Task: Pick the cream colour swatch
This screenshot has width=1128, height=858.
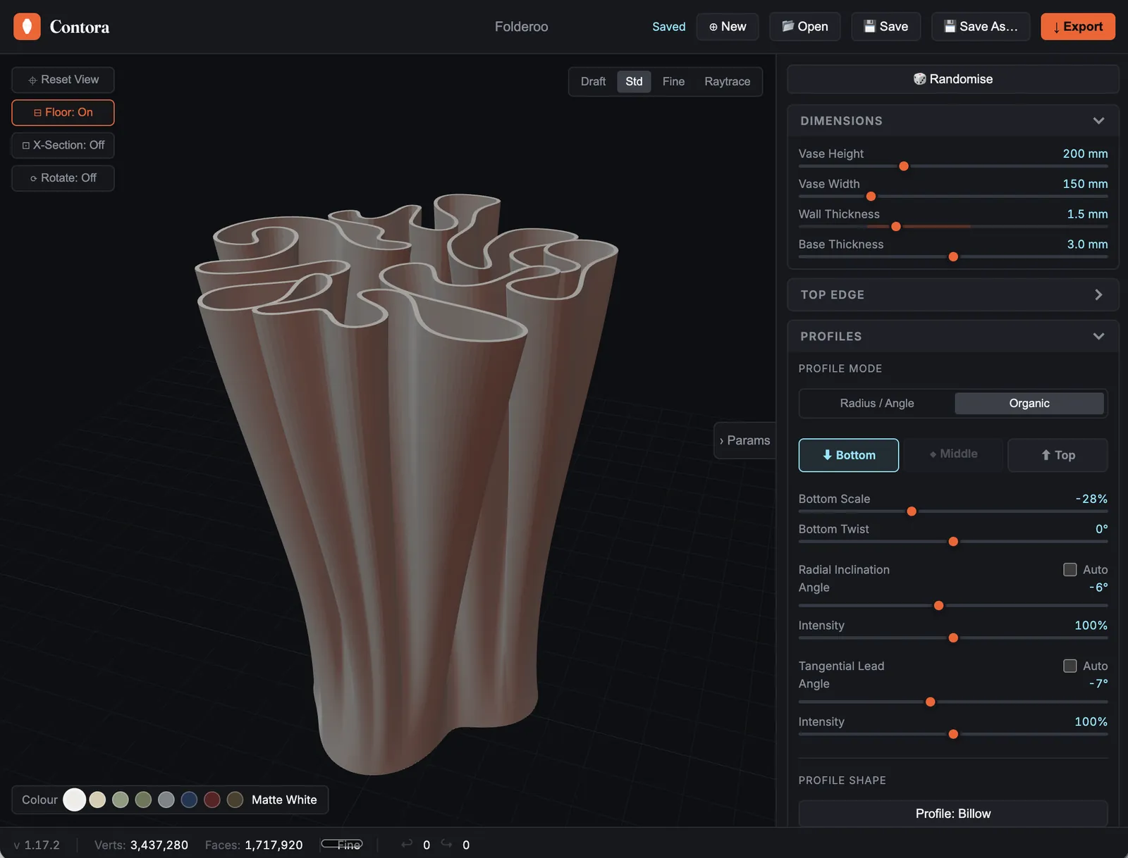Action: click(x=97, y=800)
